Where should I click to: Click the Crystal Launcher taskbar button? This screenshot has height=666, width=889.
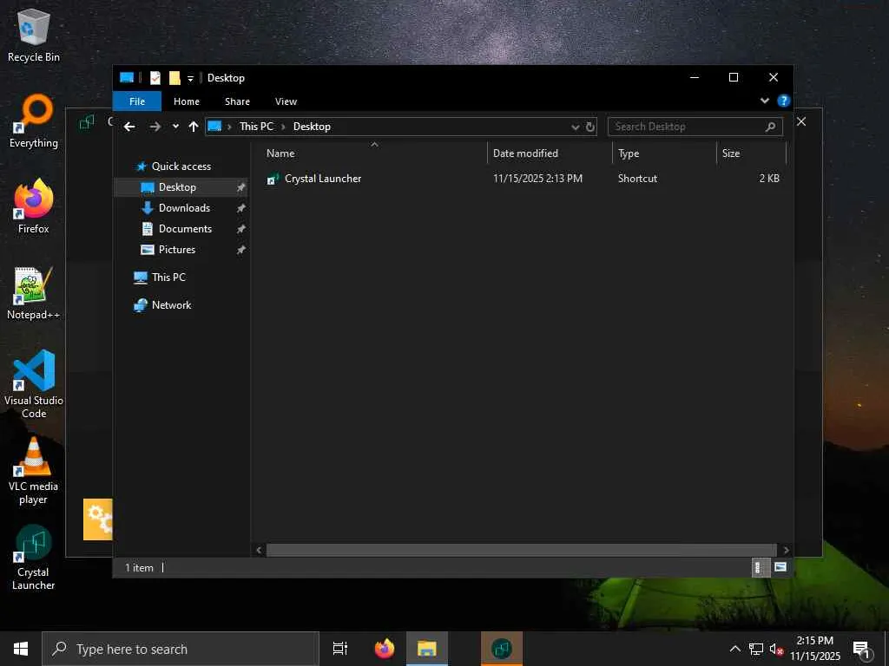pos(502,649)
